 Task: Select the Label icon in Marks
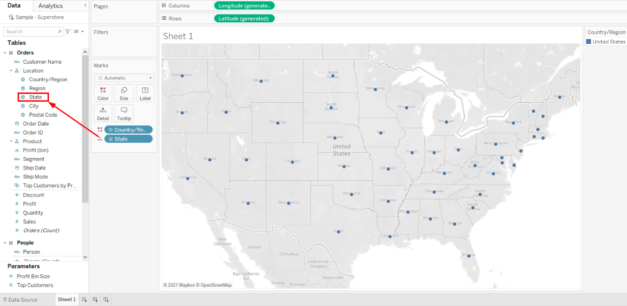(x=145, y=93)
